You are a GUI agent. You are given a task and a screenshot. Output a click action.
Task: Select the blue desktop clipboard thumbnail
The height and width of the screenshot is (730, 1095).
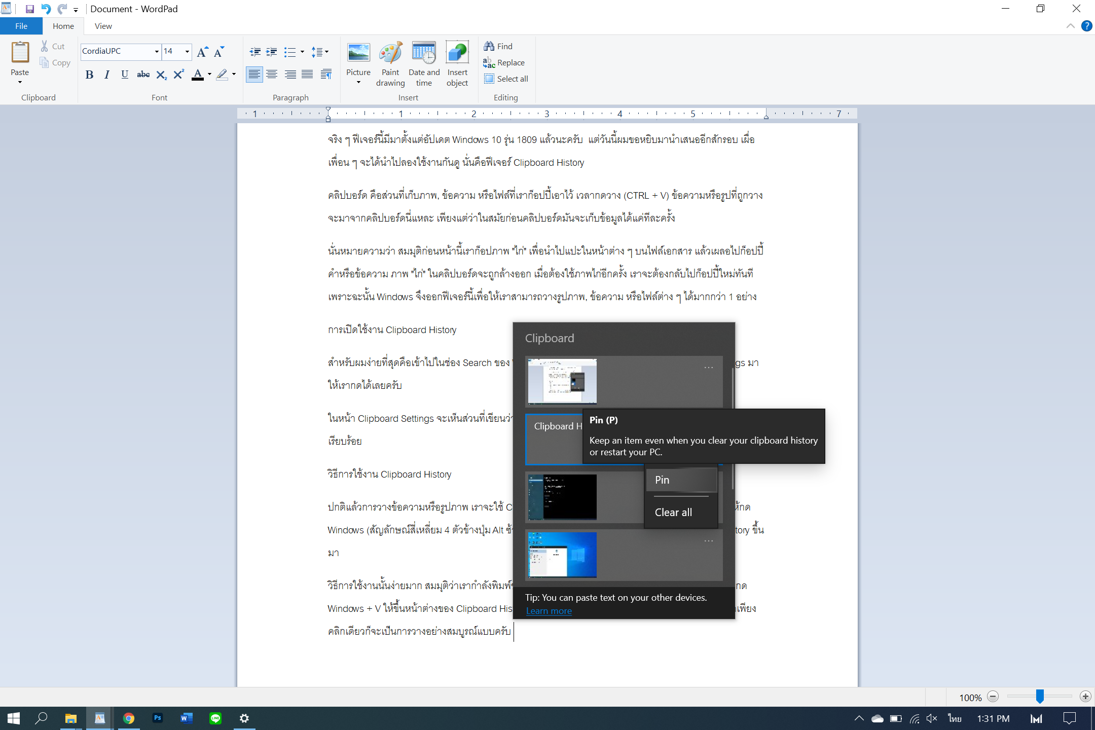(562, 555)
